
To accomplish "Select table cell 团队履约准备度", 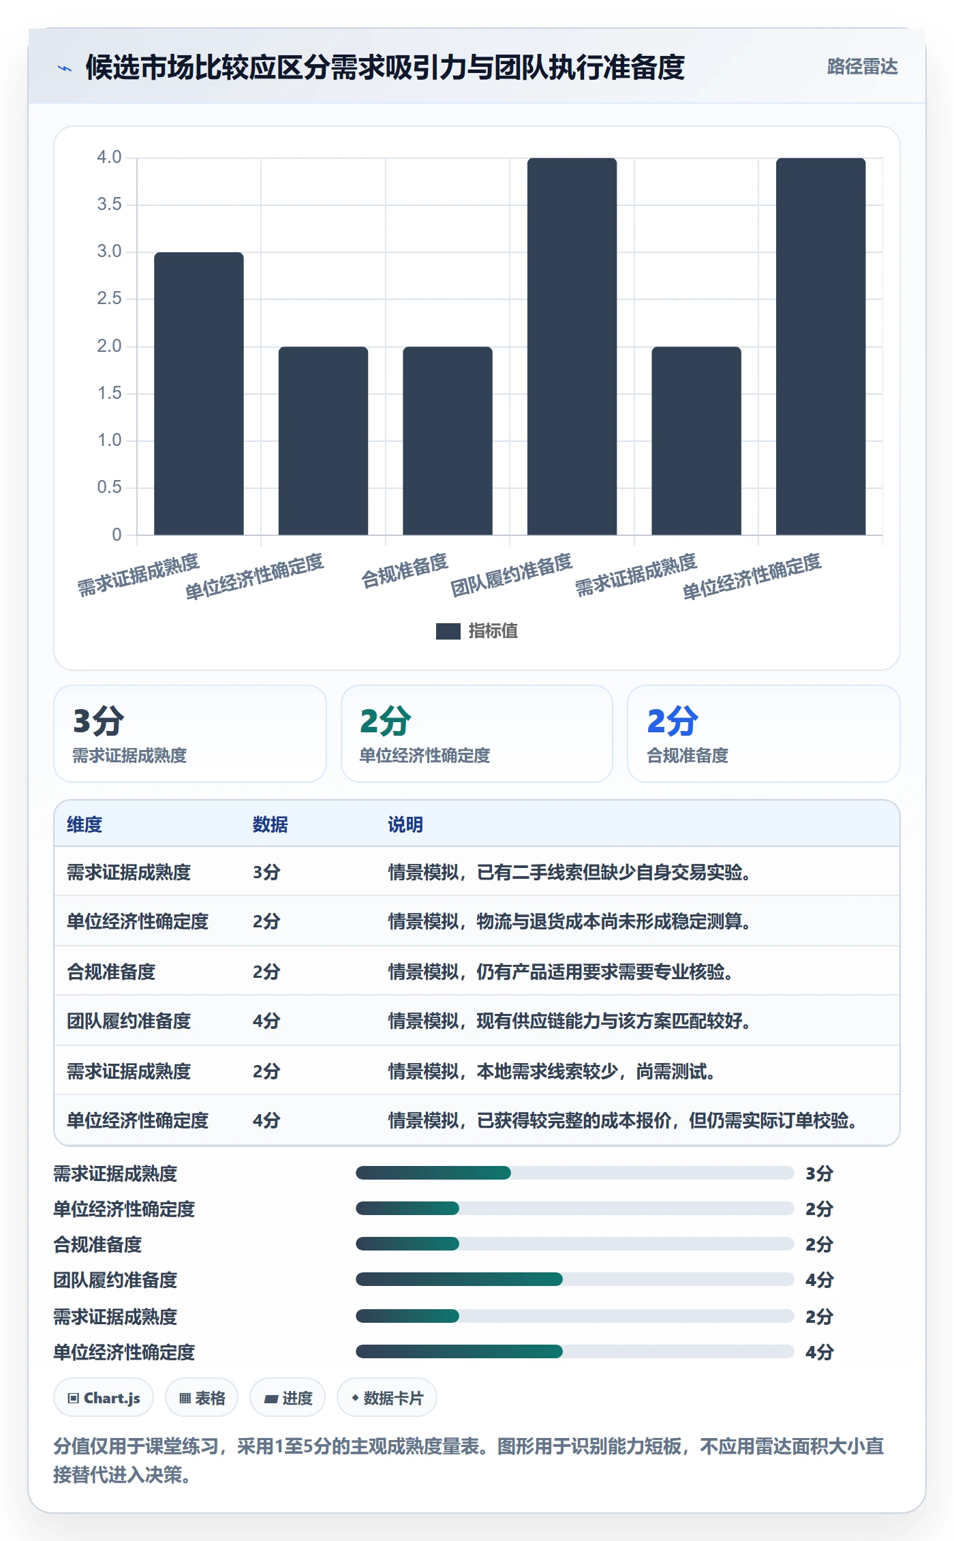I will [x=129, y=1021].
